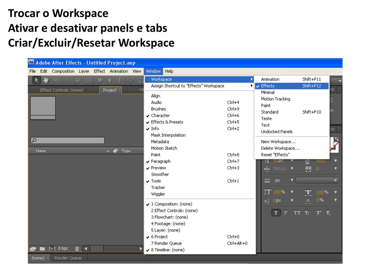The width and height of the screenshot is (370, 277).
Task: Toggle Superscript text style
Action: (319, 213)
